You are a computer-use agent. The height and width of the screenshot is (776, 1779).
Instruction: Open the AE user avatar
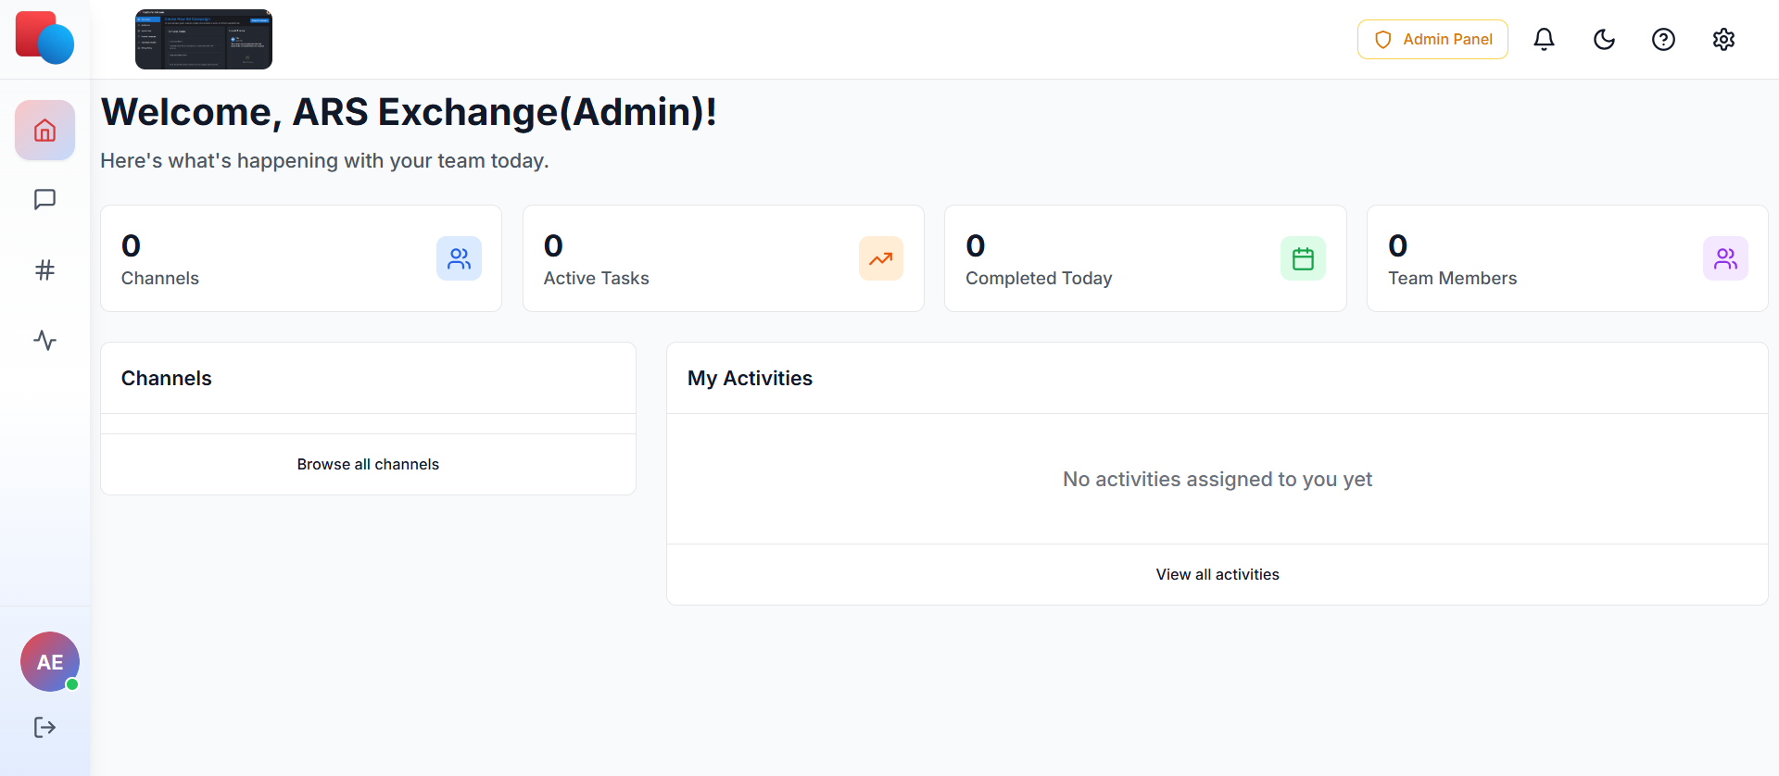pos(50,661)
